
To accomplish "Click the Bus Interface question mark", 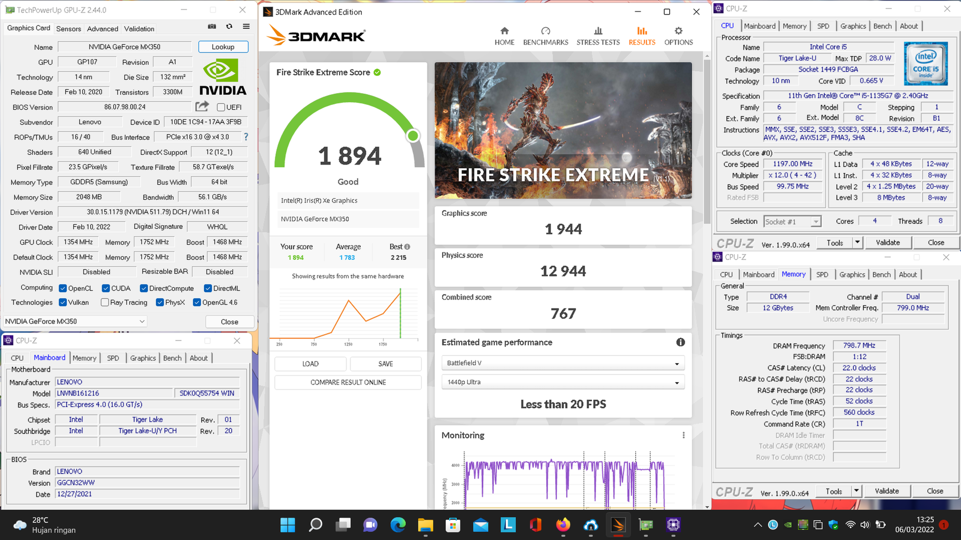I will tap(246, 136).
